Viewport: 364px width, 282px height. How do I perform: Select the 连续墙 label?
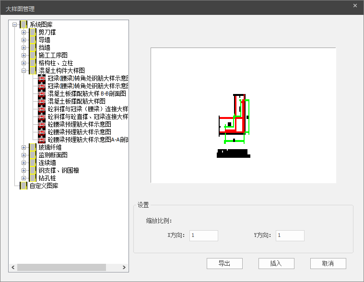[x=47, y=163]
